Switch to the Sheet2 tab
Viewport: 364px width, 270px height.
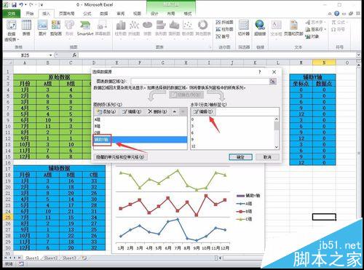(50, 258)
